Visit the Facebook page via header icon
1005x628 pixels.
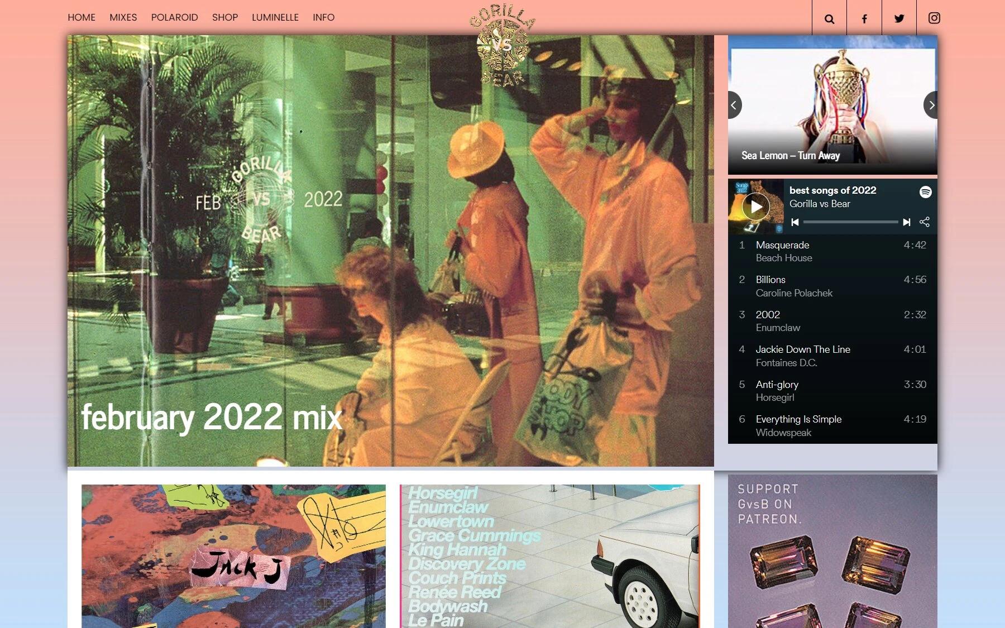(864, 18)
